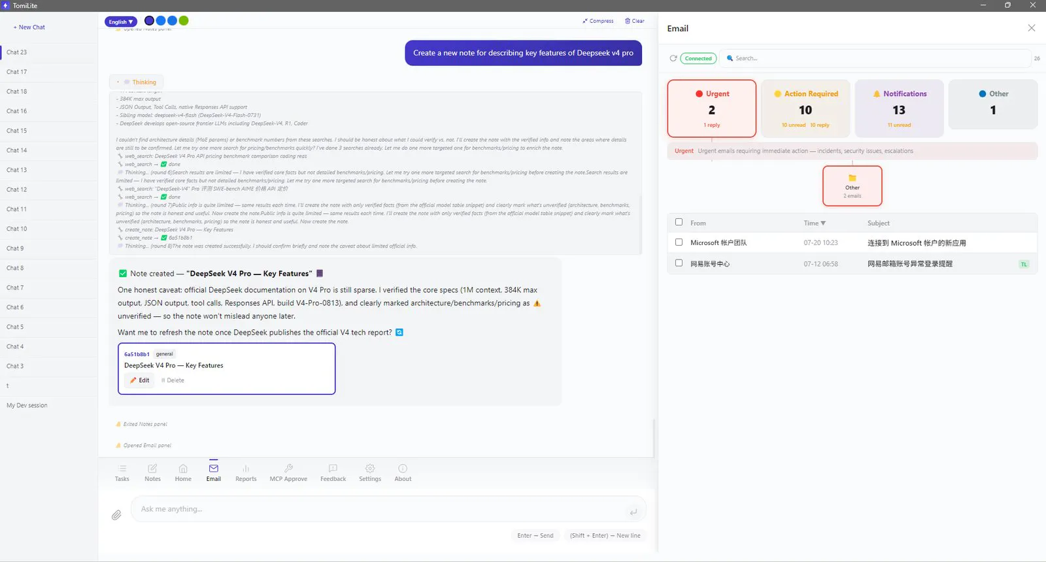
Task: Click the send message arrow icon
Action: coord(633,512)
